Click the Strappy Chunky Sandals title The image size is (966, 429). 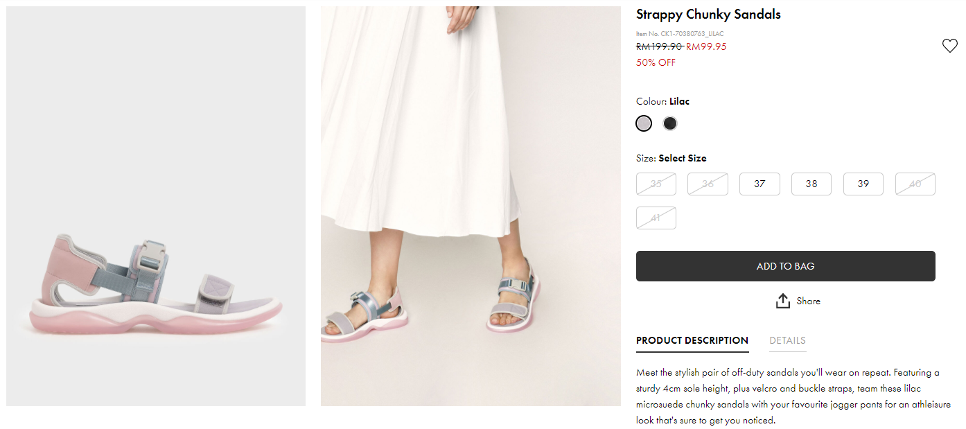coord(708,15)
